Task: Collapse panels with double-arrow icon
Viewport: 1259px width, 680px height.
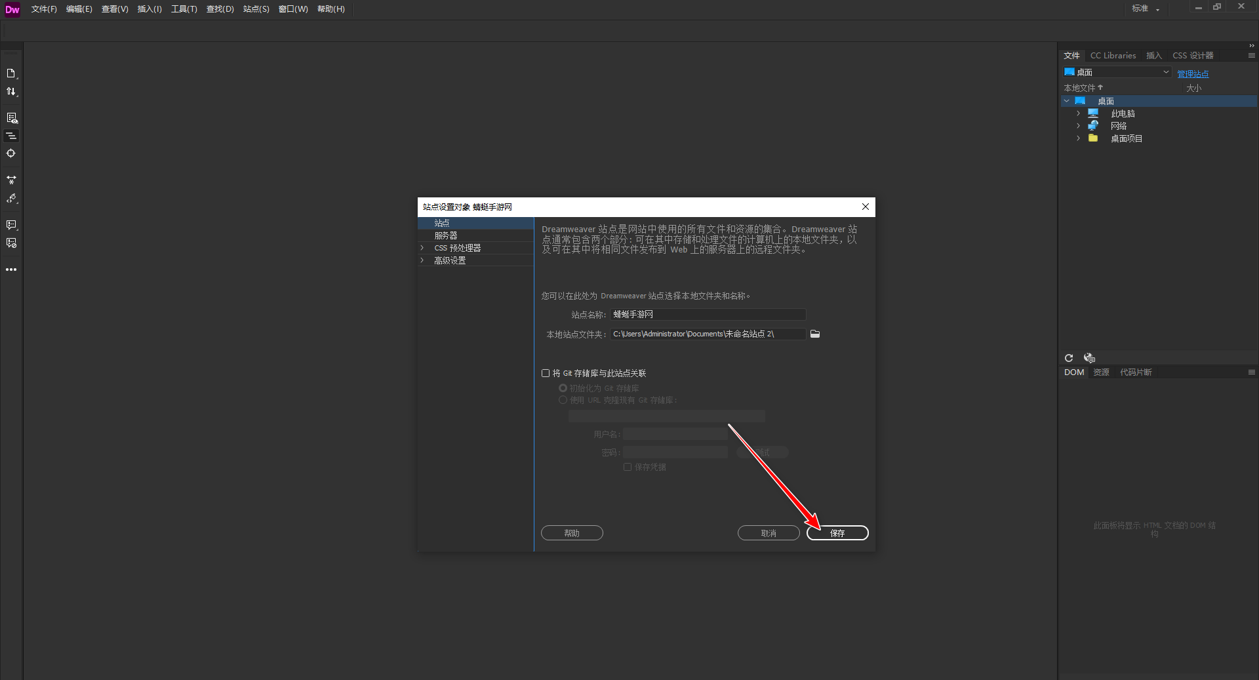Action: [1251, 46]
